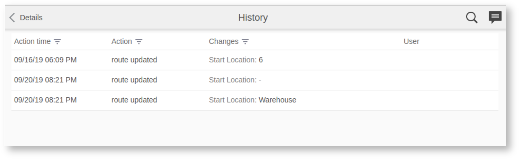
Task: Click the User column header
Action: click(411, 41)
